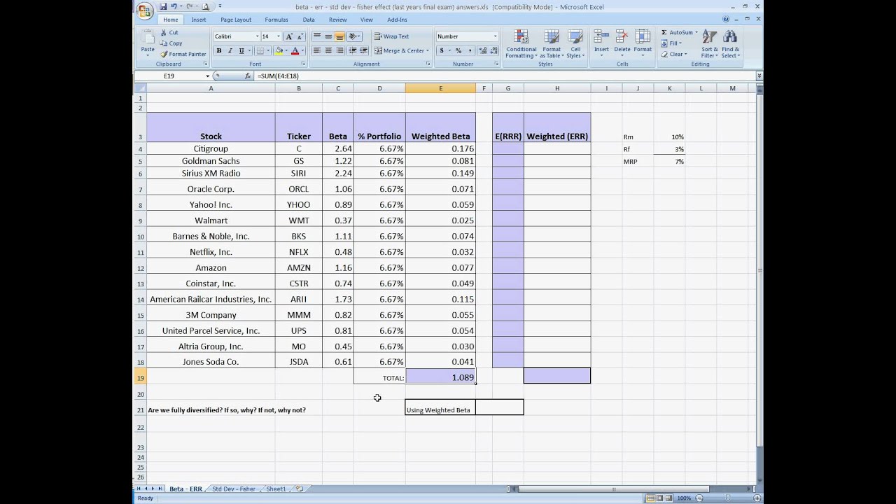
Task: Click the Clear button in Editing
Action: click(674, 54)
